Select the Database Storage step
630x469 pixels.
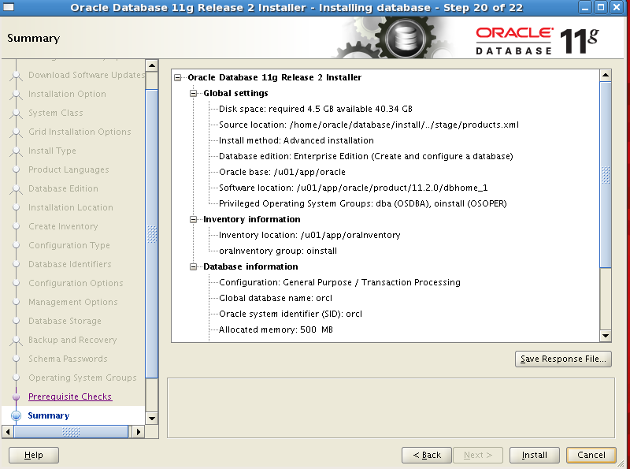(65, 321)
